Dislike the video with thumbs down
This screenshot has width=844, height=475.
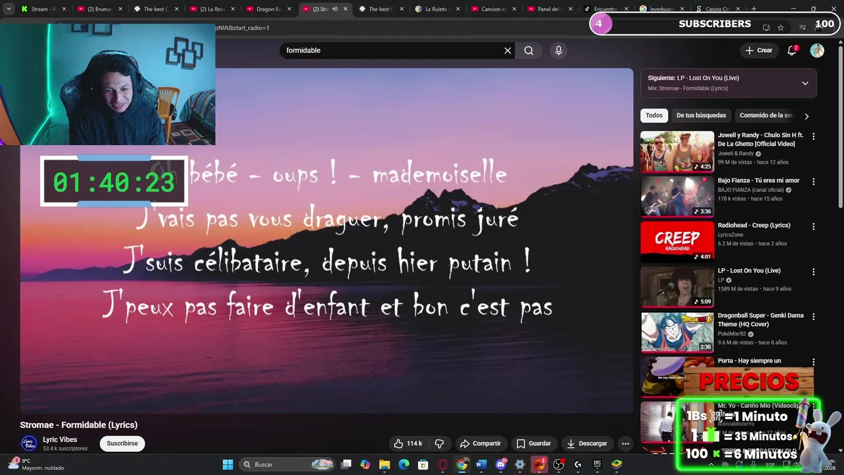point(439,443)
